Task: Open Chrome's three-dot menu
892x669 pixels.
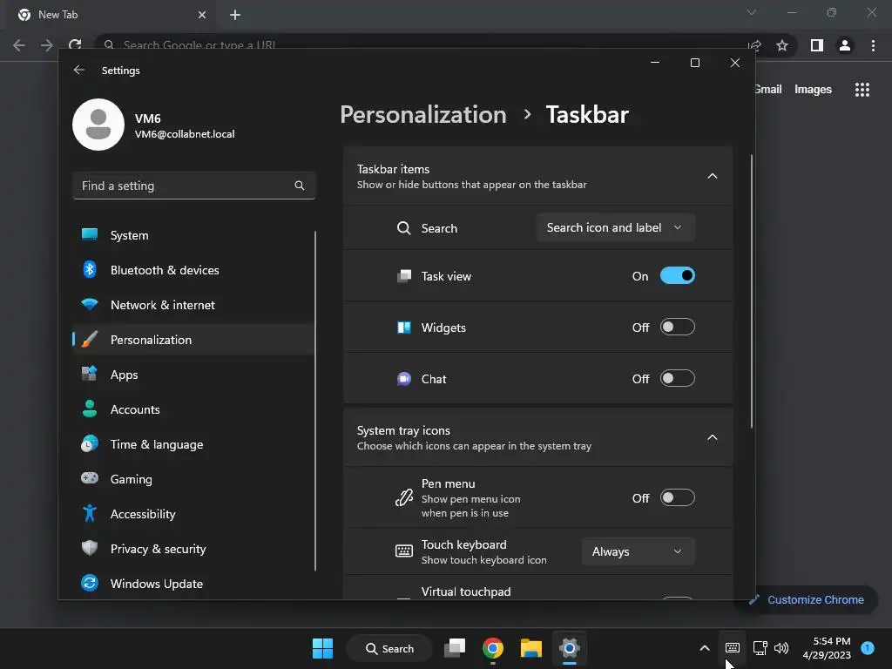Action: 873,45
